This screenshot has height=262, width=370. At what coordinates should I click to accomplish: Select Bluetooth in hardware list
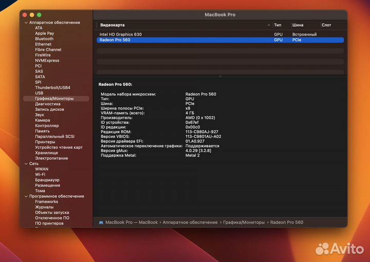click(x=44, y=39)
